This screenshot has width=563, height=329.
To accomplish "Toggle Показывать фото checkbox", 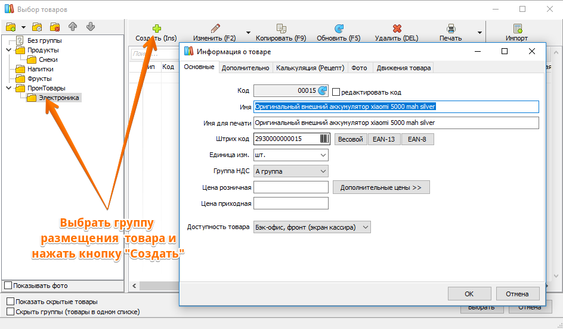I will 8,286.
